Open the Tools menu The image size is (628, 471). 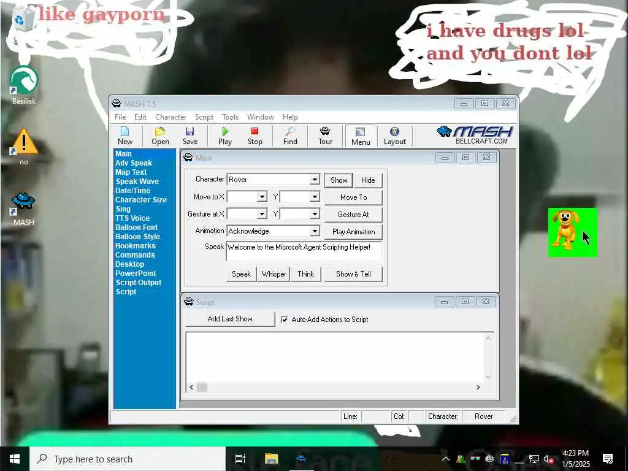[x=231, y=117]
